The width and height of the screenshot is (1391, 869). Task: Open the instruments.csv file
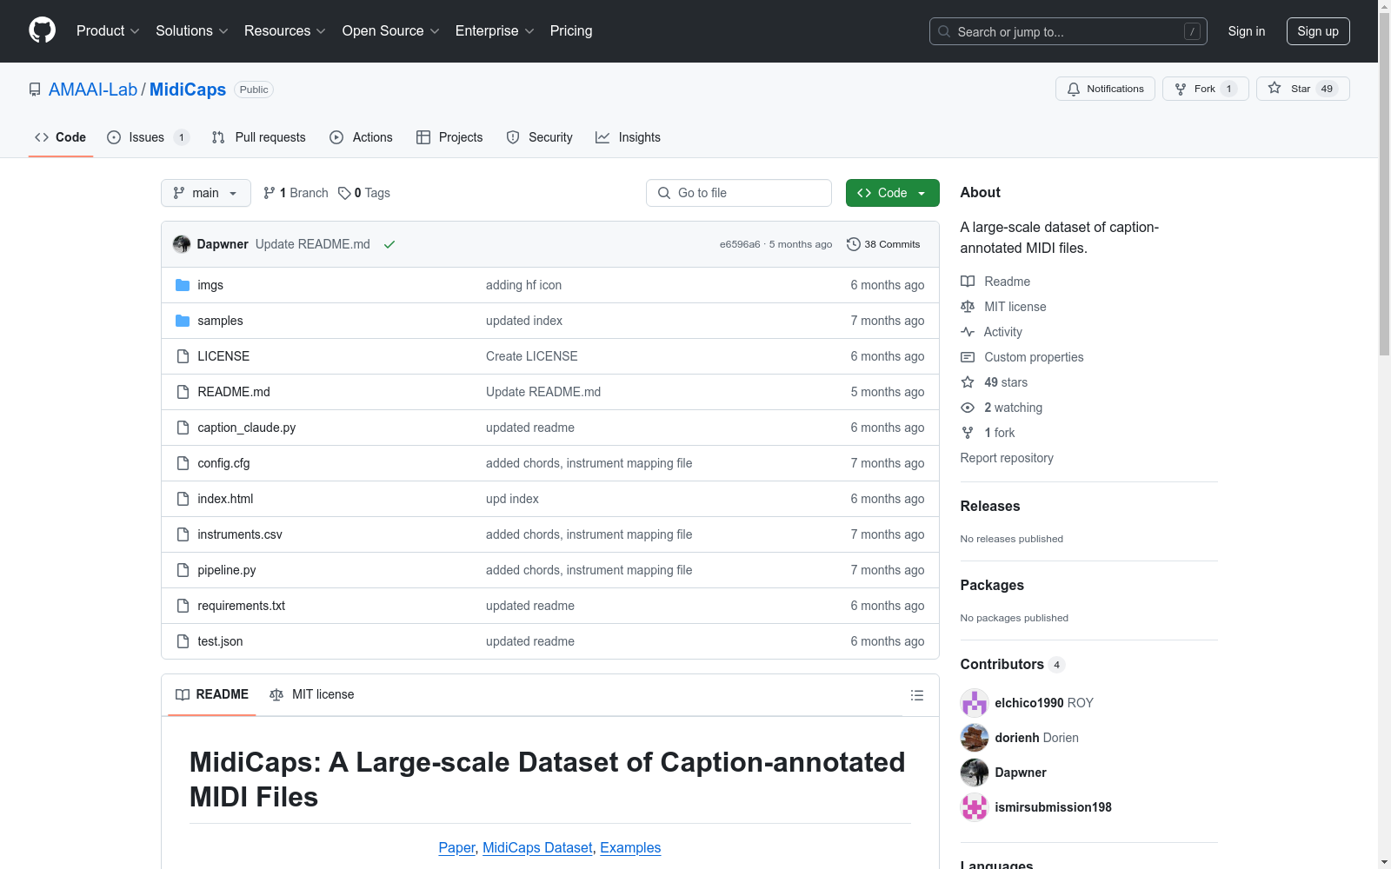coord(240,534)
